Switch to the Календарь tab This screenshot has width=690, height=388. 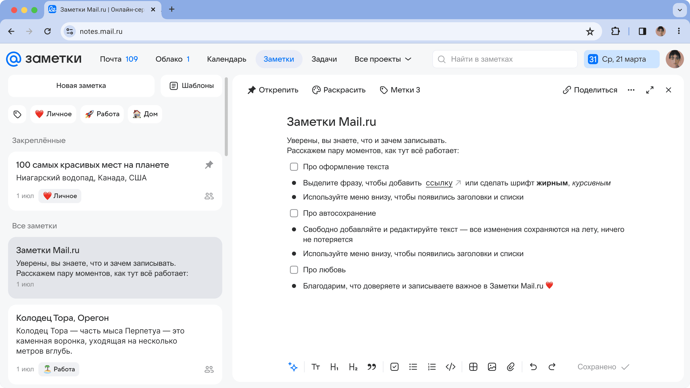pos(226,59)
